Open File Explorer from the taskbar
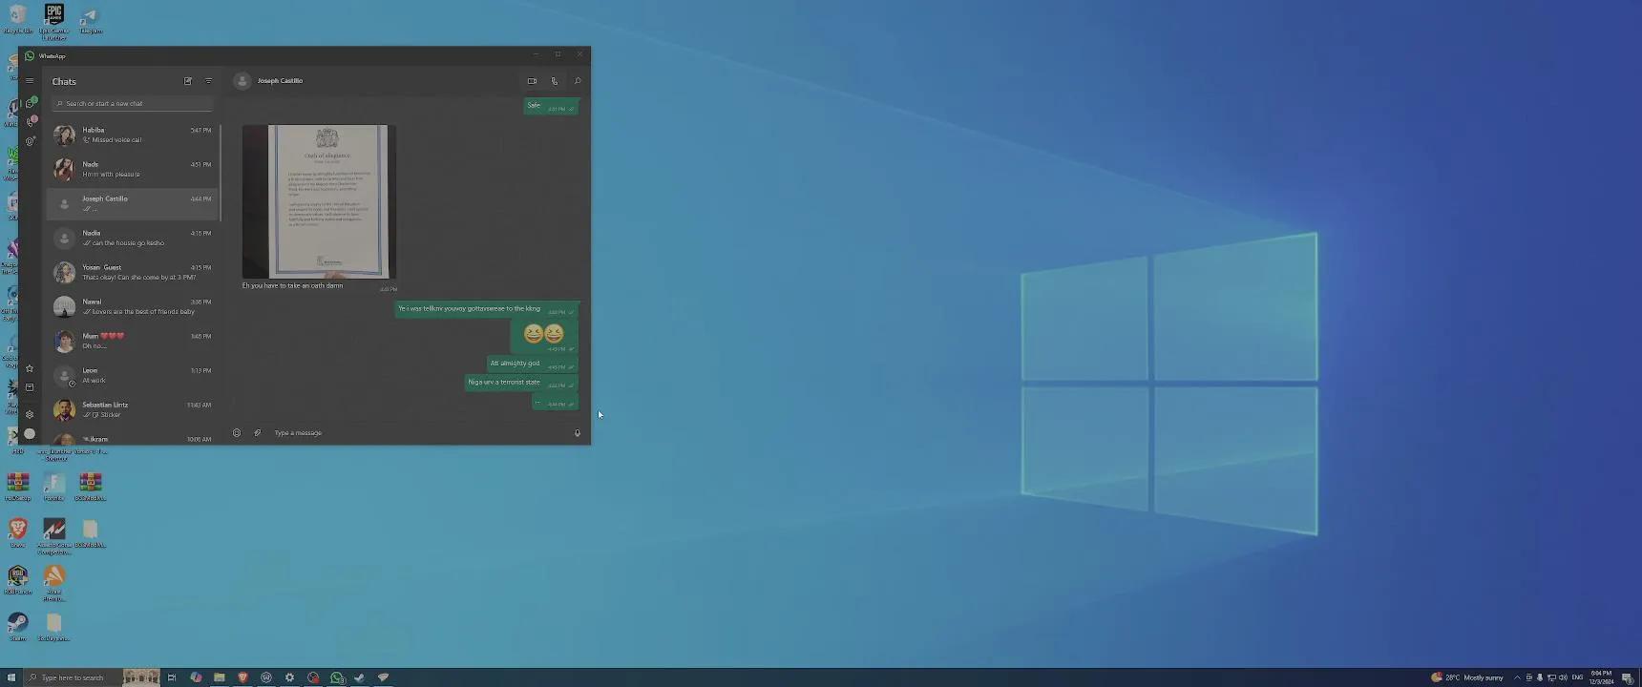 pos(220,677)
